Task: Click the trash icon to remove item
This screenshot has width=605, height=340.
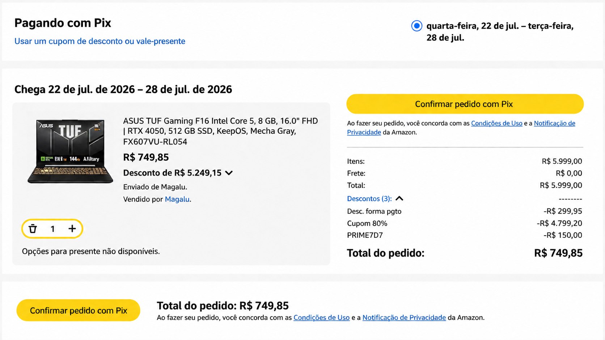Action: (x=33, y=229)
